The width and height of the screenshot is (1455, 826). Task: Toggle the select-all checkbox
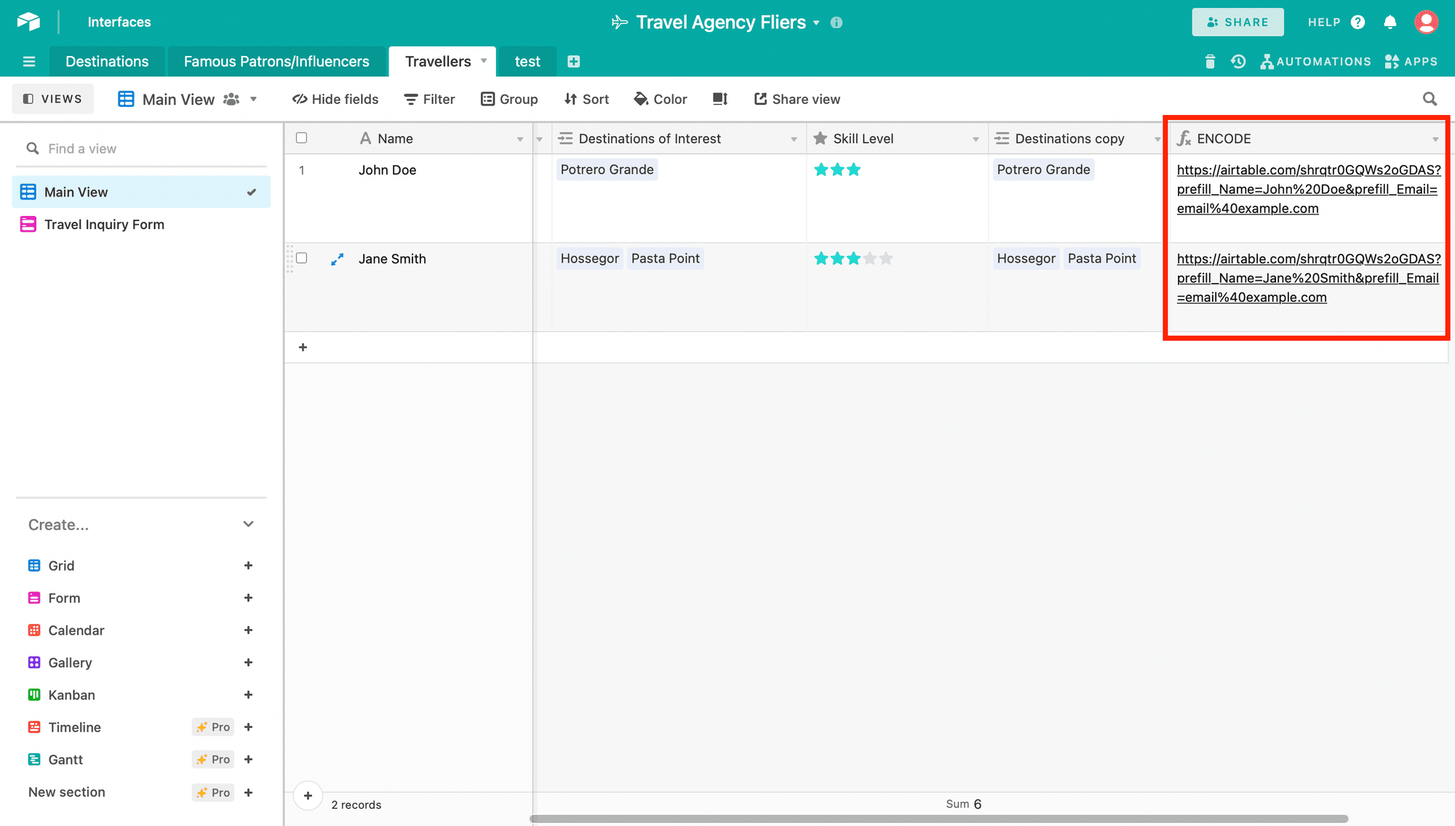[303, 138]
